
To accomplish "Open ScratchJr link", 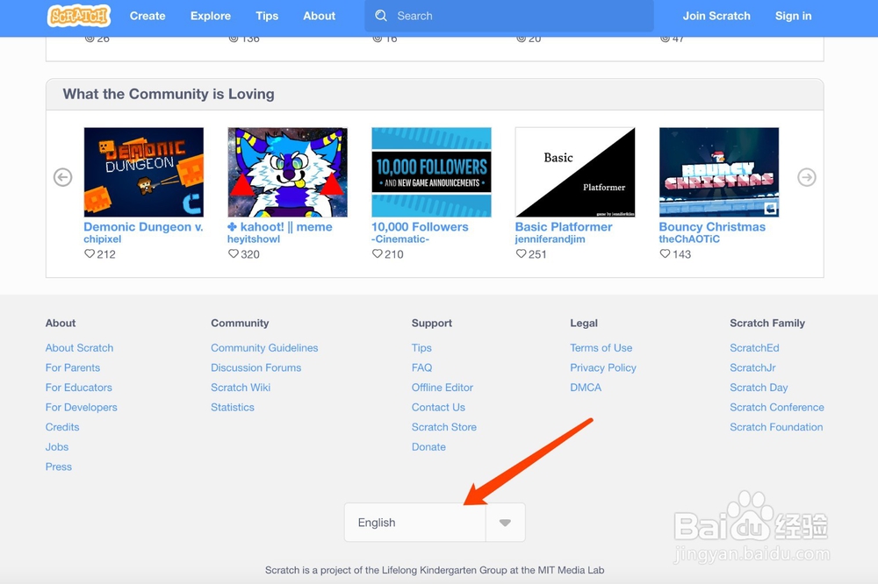I will [752, 367].
